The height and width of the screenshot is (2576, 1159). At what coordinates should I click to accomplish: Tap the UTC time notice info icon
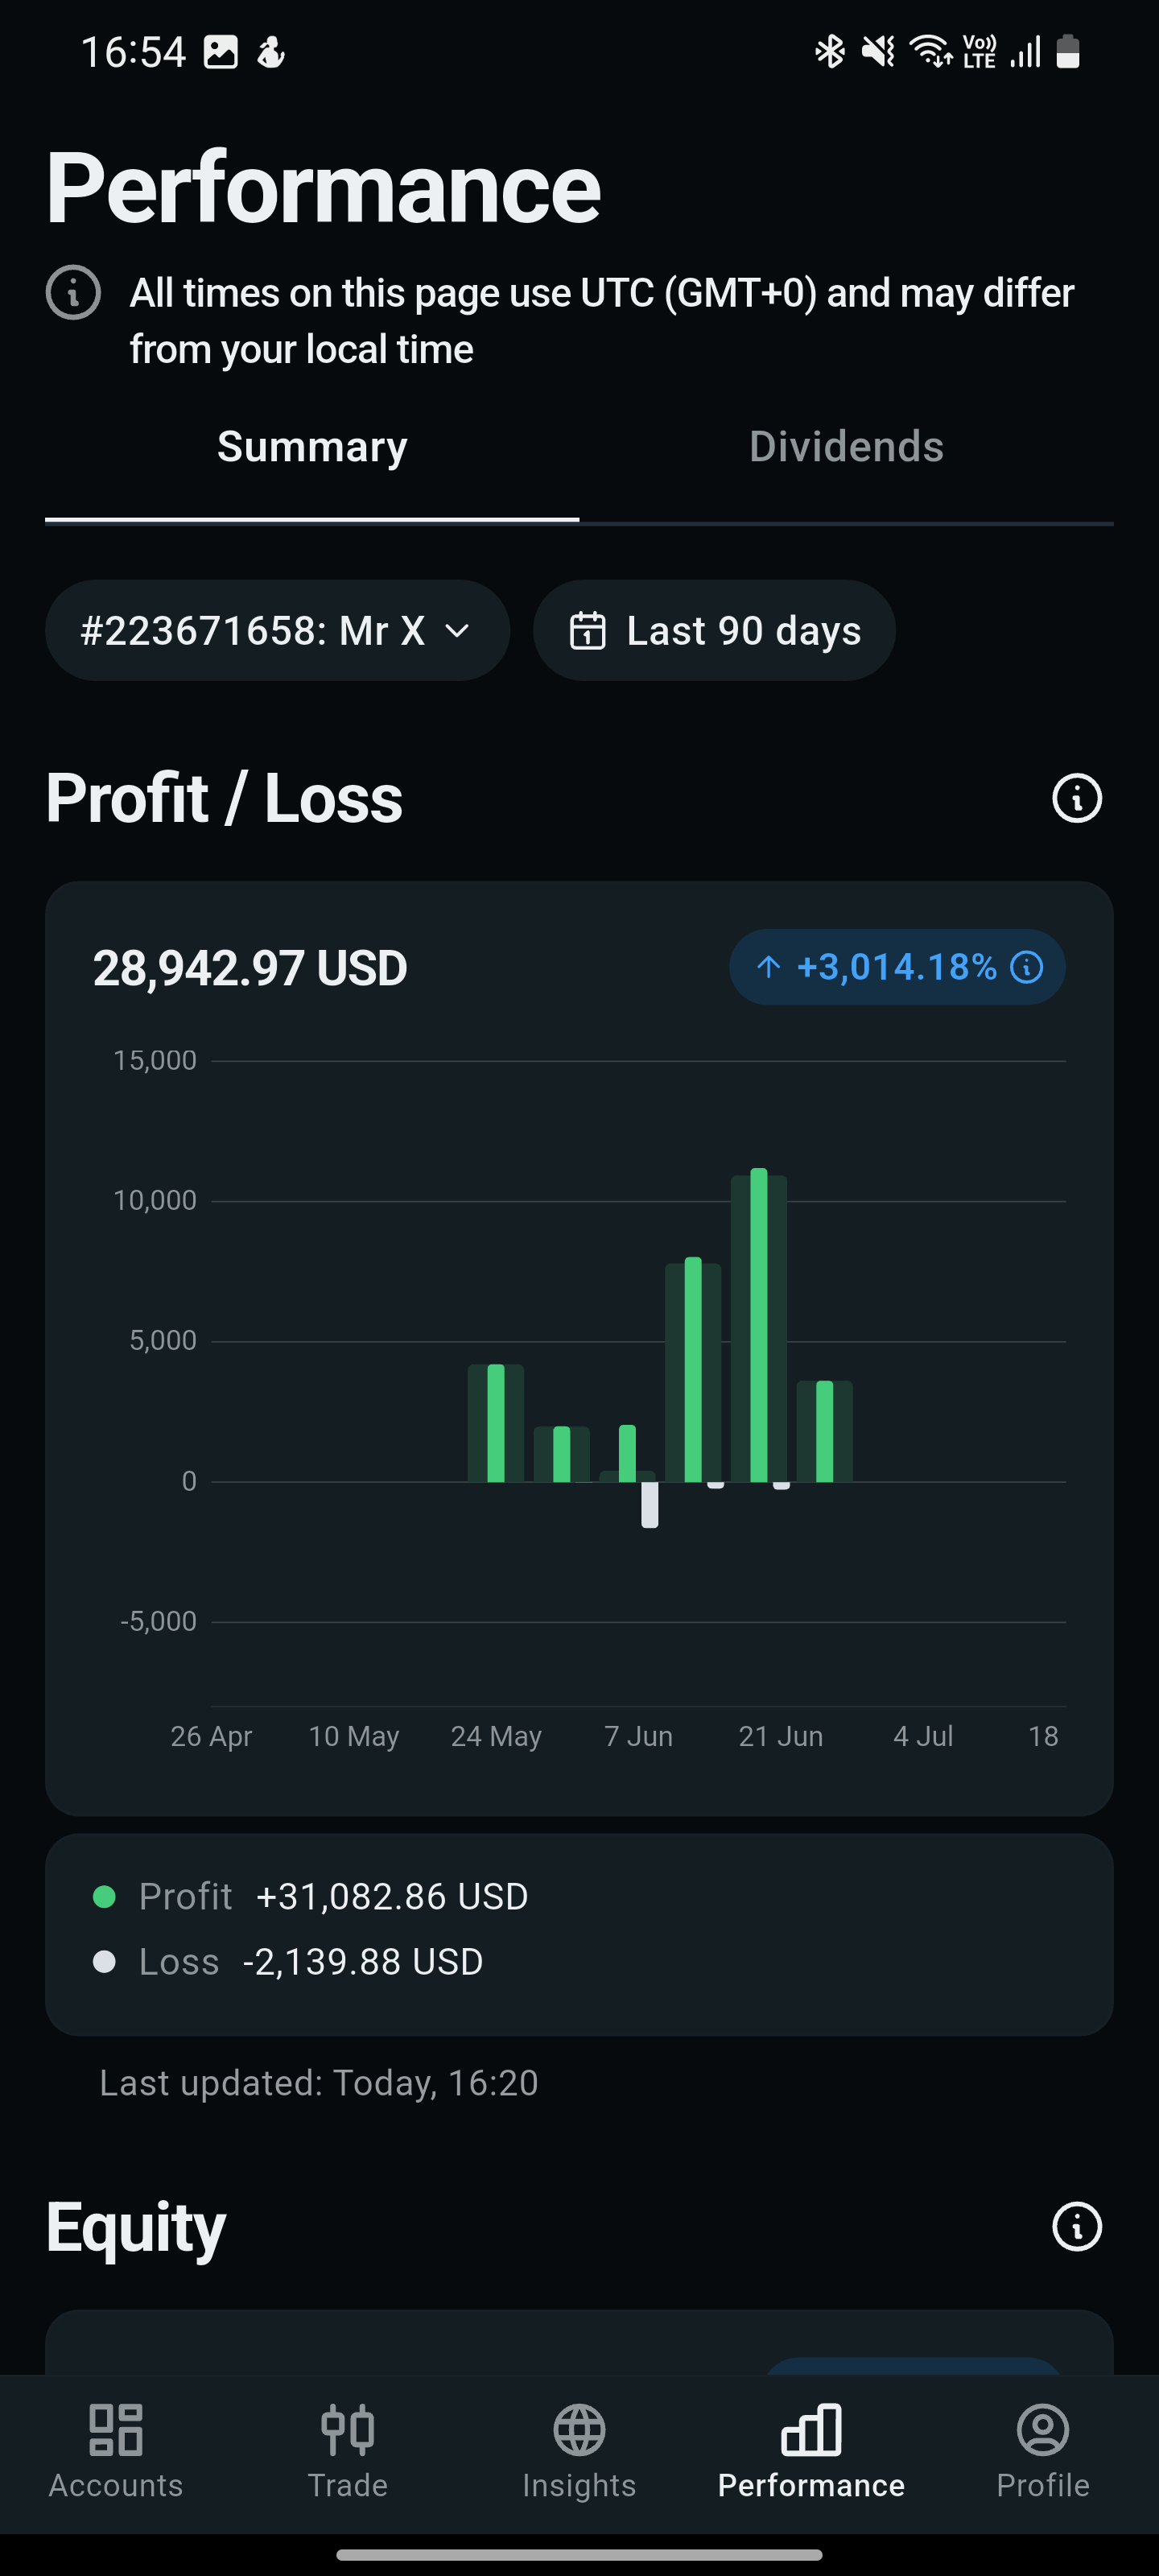[73, 293]
